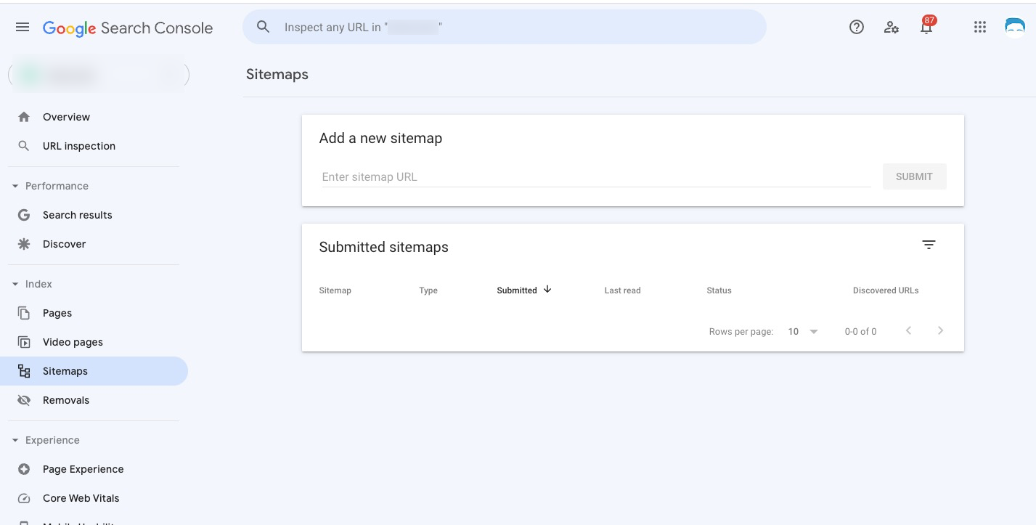Open the notifications bell showing 87 alerts
Image resolution: width=1036 pixels, height=525 pixels.
[926, 28]
